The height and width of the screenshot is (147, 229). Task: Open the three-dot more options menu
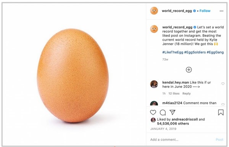coord(221,11)
